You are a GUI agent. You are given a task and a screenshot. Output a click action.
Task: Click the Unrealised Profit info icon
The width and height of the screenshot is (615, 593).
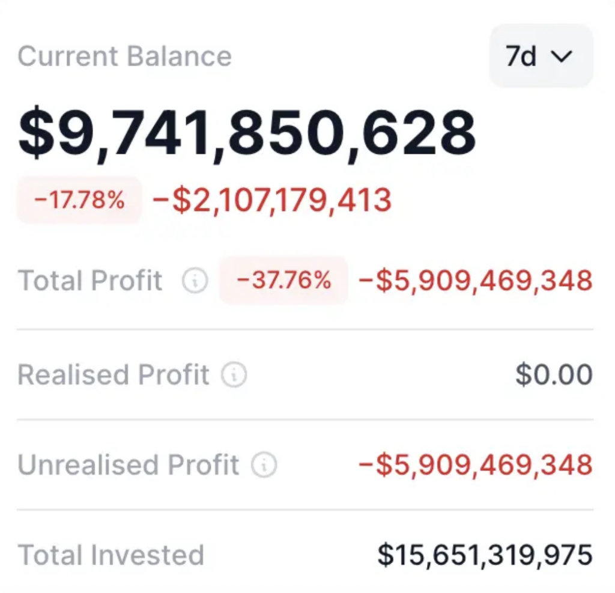click(264, 464)
